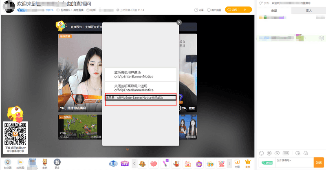This screenshot has width=326, height=170.
Task: Switch to the 亲爱 tab
Action: click(x=274, y=11)
